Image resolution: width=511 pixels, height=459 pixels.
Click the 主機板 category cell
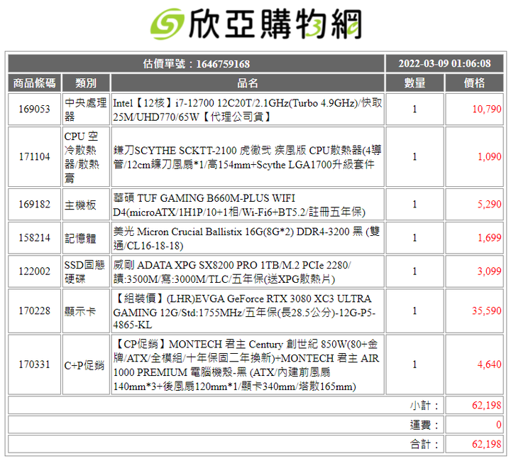[86, 204]
